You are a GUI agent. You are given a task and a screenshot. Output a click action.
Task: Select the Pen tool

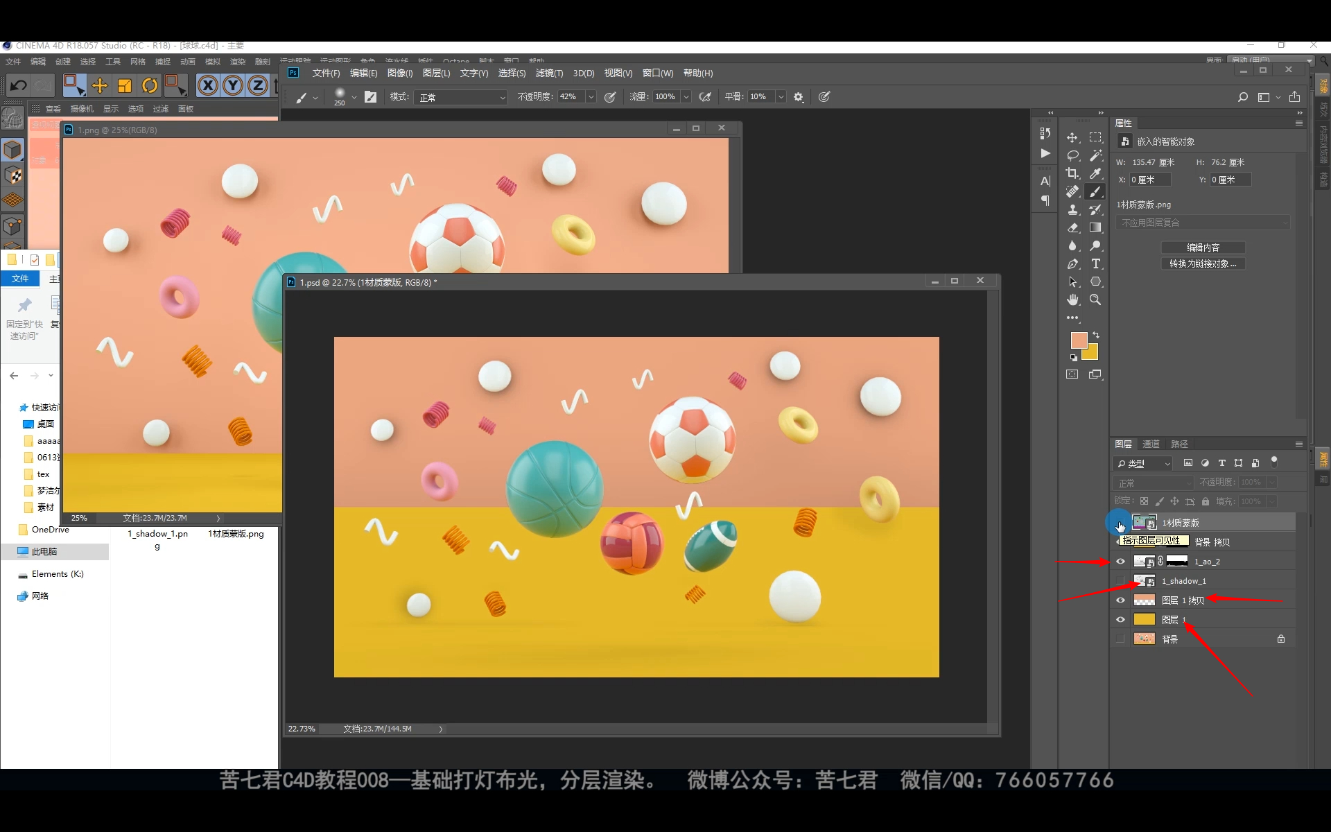click(x=1072, y=263)
